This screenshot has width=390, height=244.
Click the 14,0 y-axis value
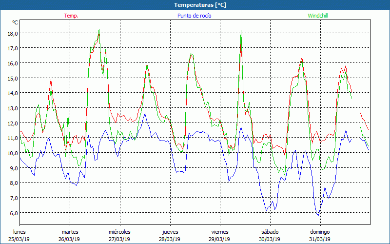13,93
